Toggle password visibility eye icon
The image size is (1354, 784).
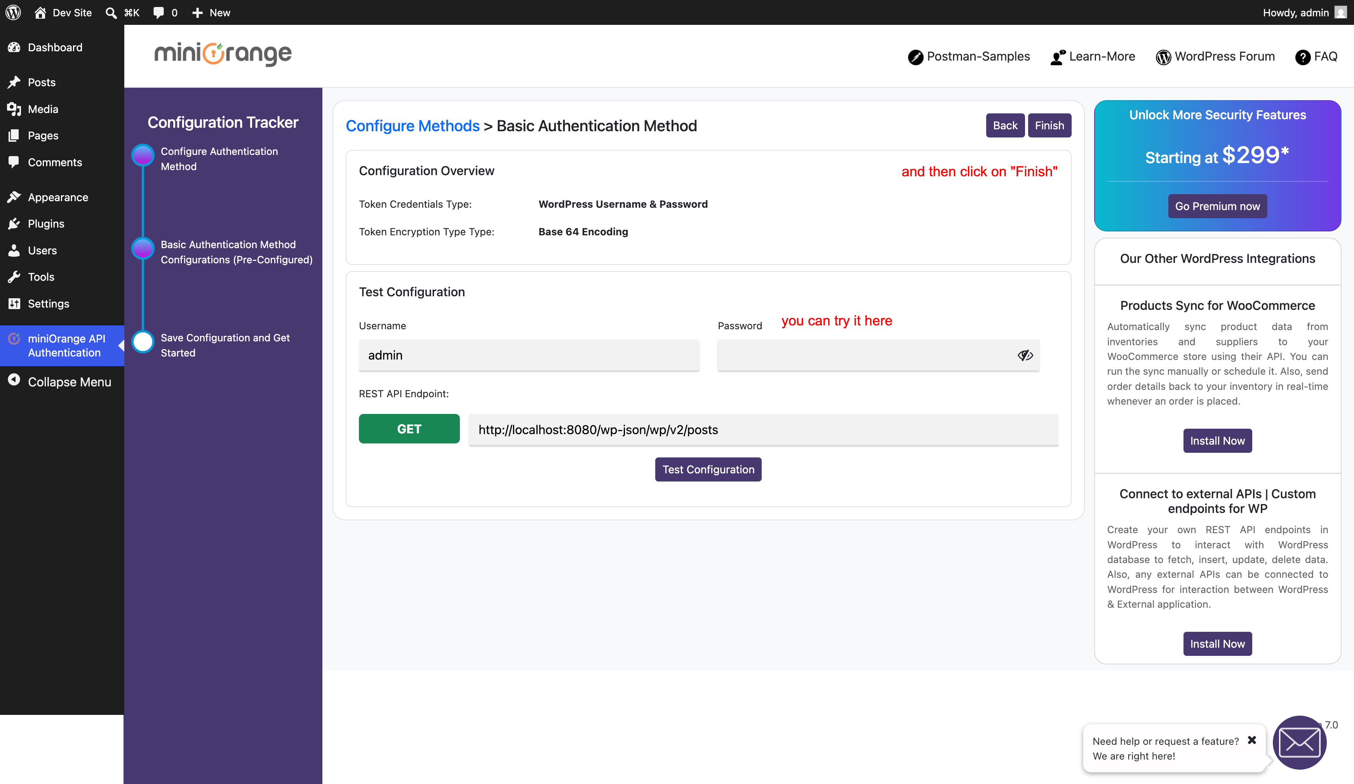[1025, 355]
